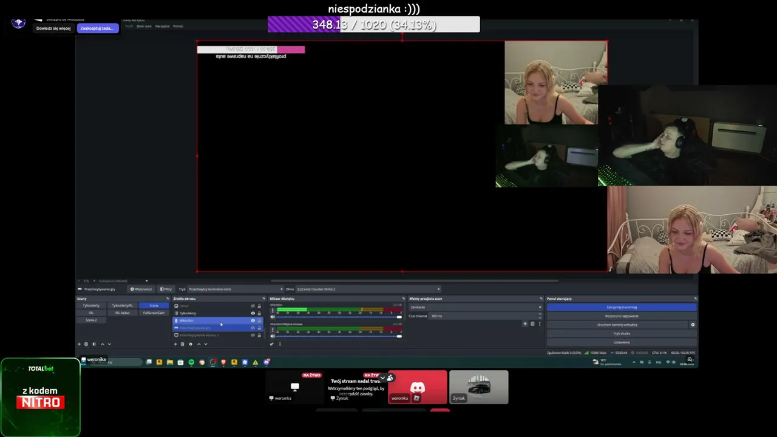Open scene filters icon in Sceny toolbar
777x437 pixels.
tap(94, 344)
